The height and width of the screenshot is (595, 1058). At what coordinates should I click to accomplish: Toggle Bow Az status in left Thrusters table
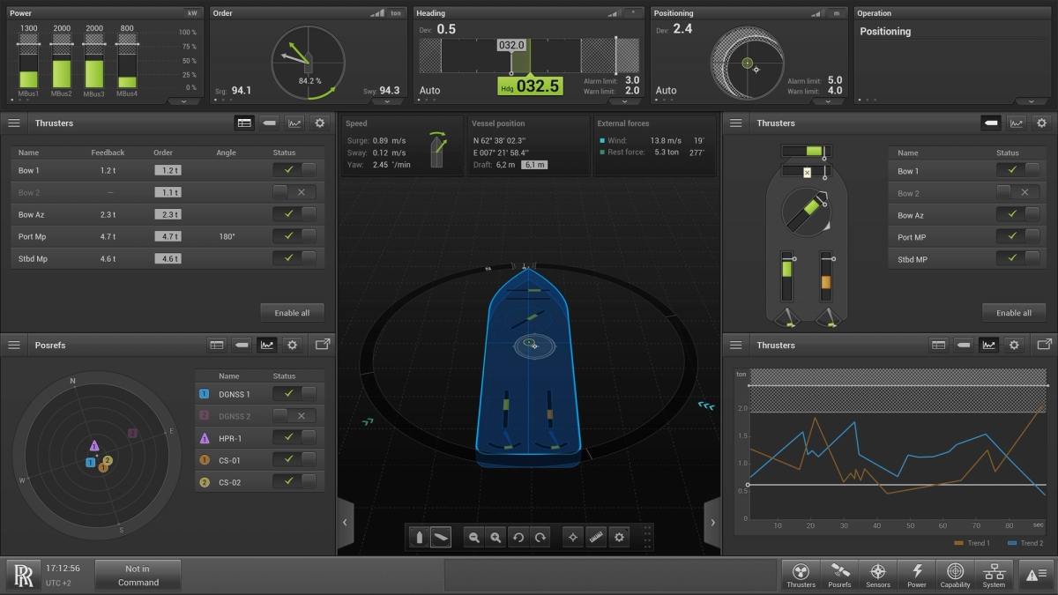[x=294, y=213]
